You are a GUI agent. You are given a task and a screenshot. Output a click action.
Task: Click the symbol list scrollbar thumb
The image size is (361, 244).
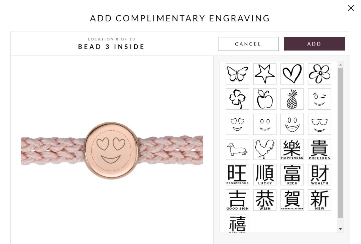[341, 143]
